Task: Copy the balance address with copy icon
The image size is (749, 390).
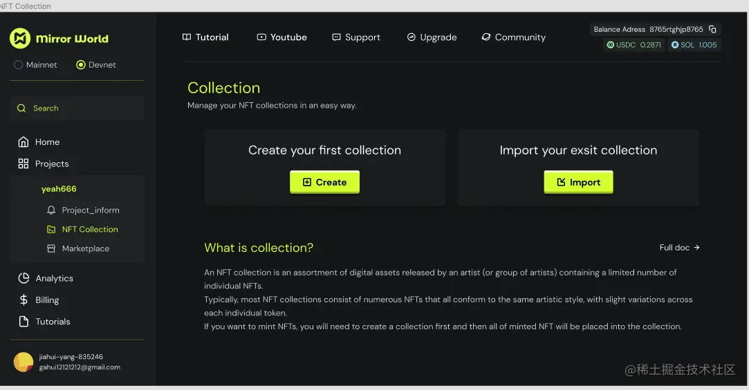Action: [x=713, y=30]
